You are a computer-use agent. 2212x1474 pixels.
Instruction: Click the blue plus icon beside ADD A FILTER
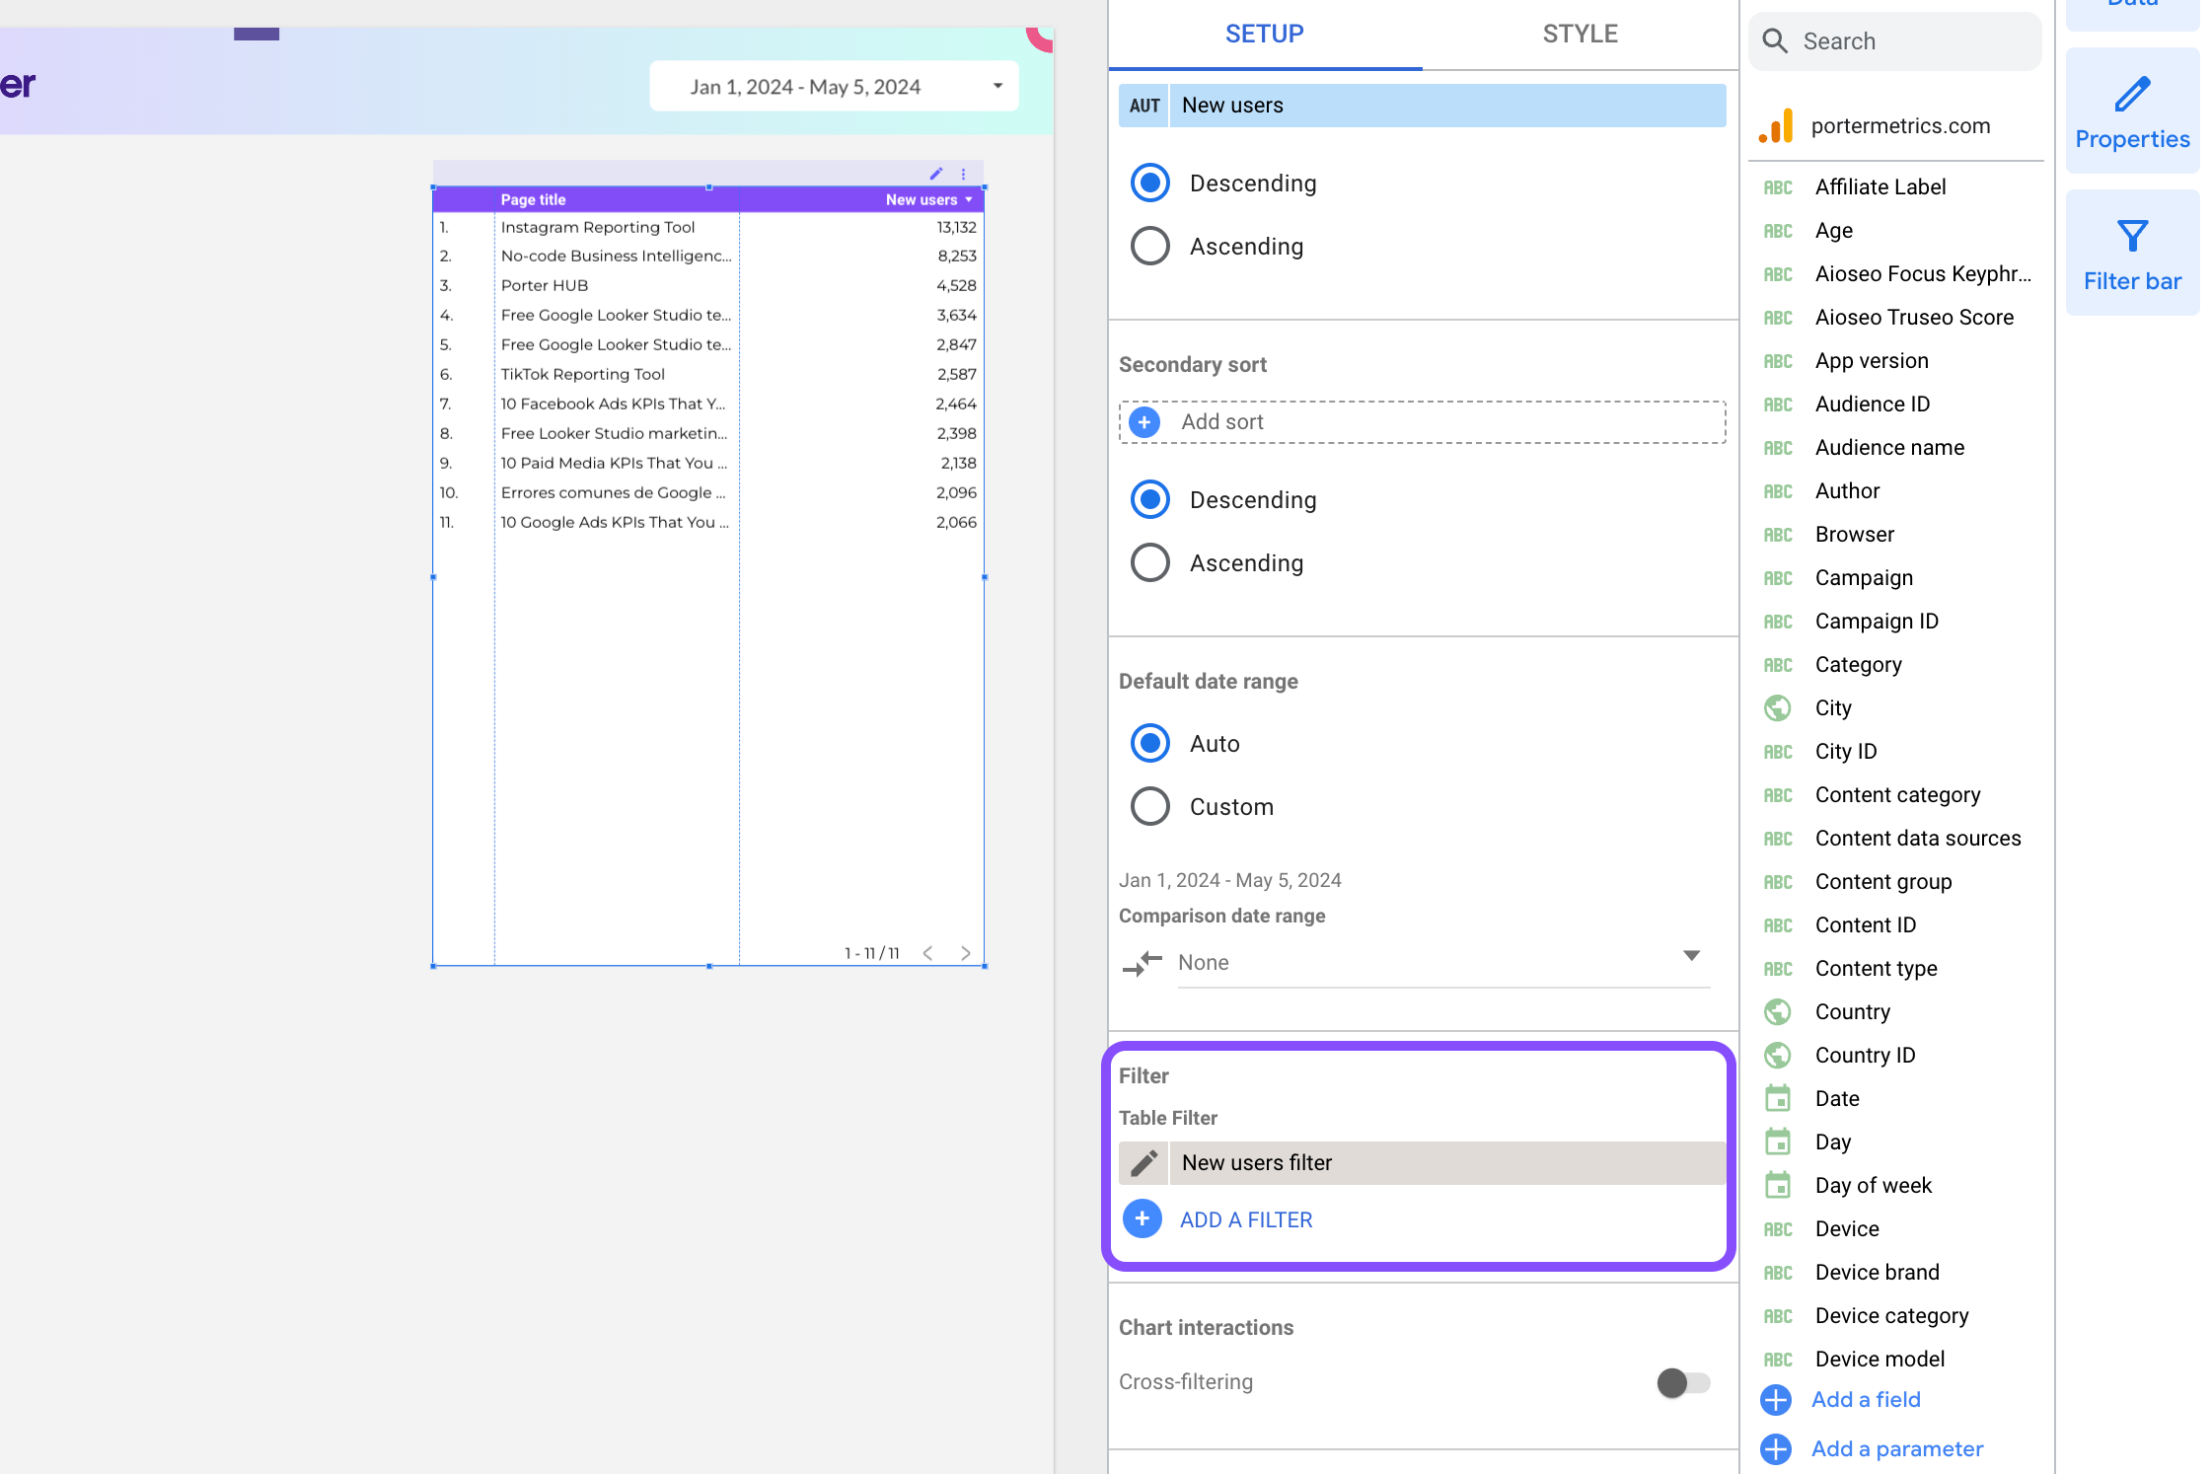click(x=1143, y=1219)
